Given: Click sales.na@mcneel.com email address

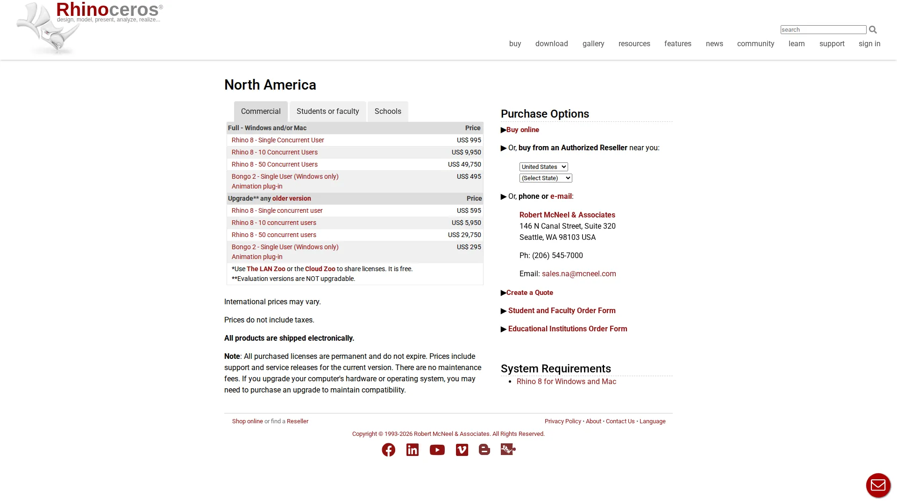Looking at the screenshot, I should point(579,273).
